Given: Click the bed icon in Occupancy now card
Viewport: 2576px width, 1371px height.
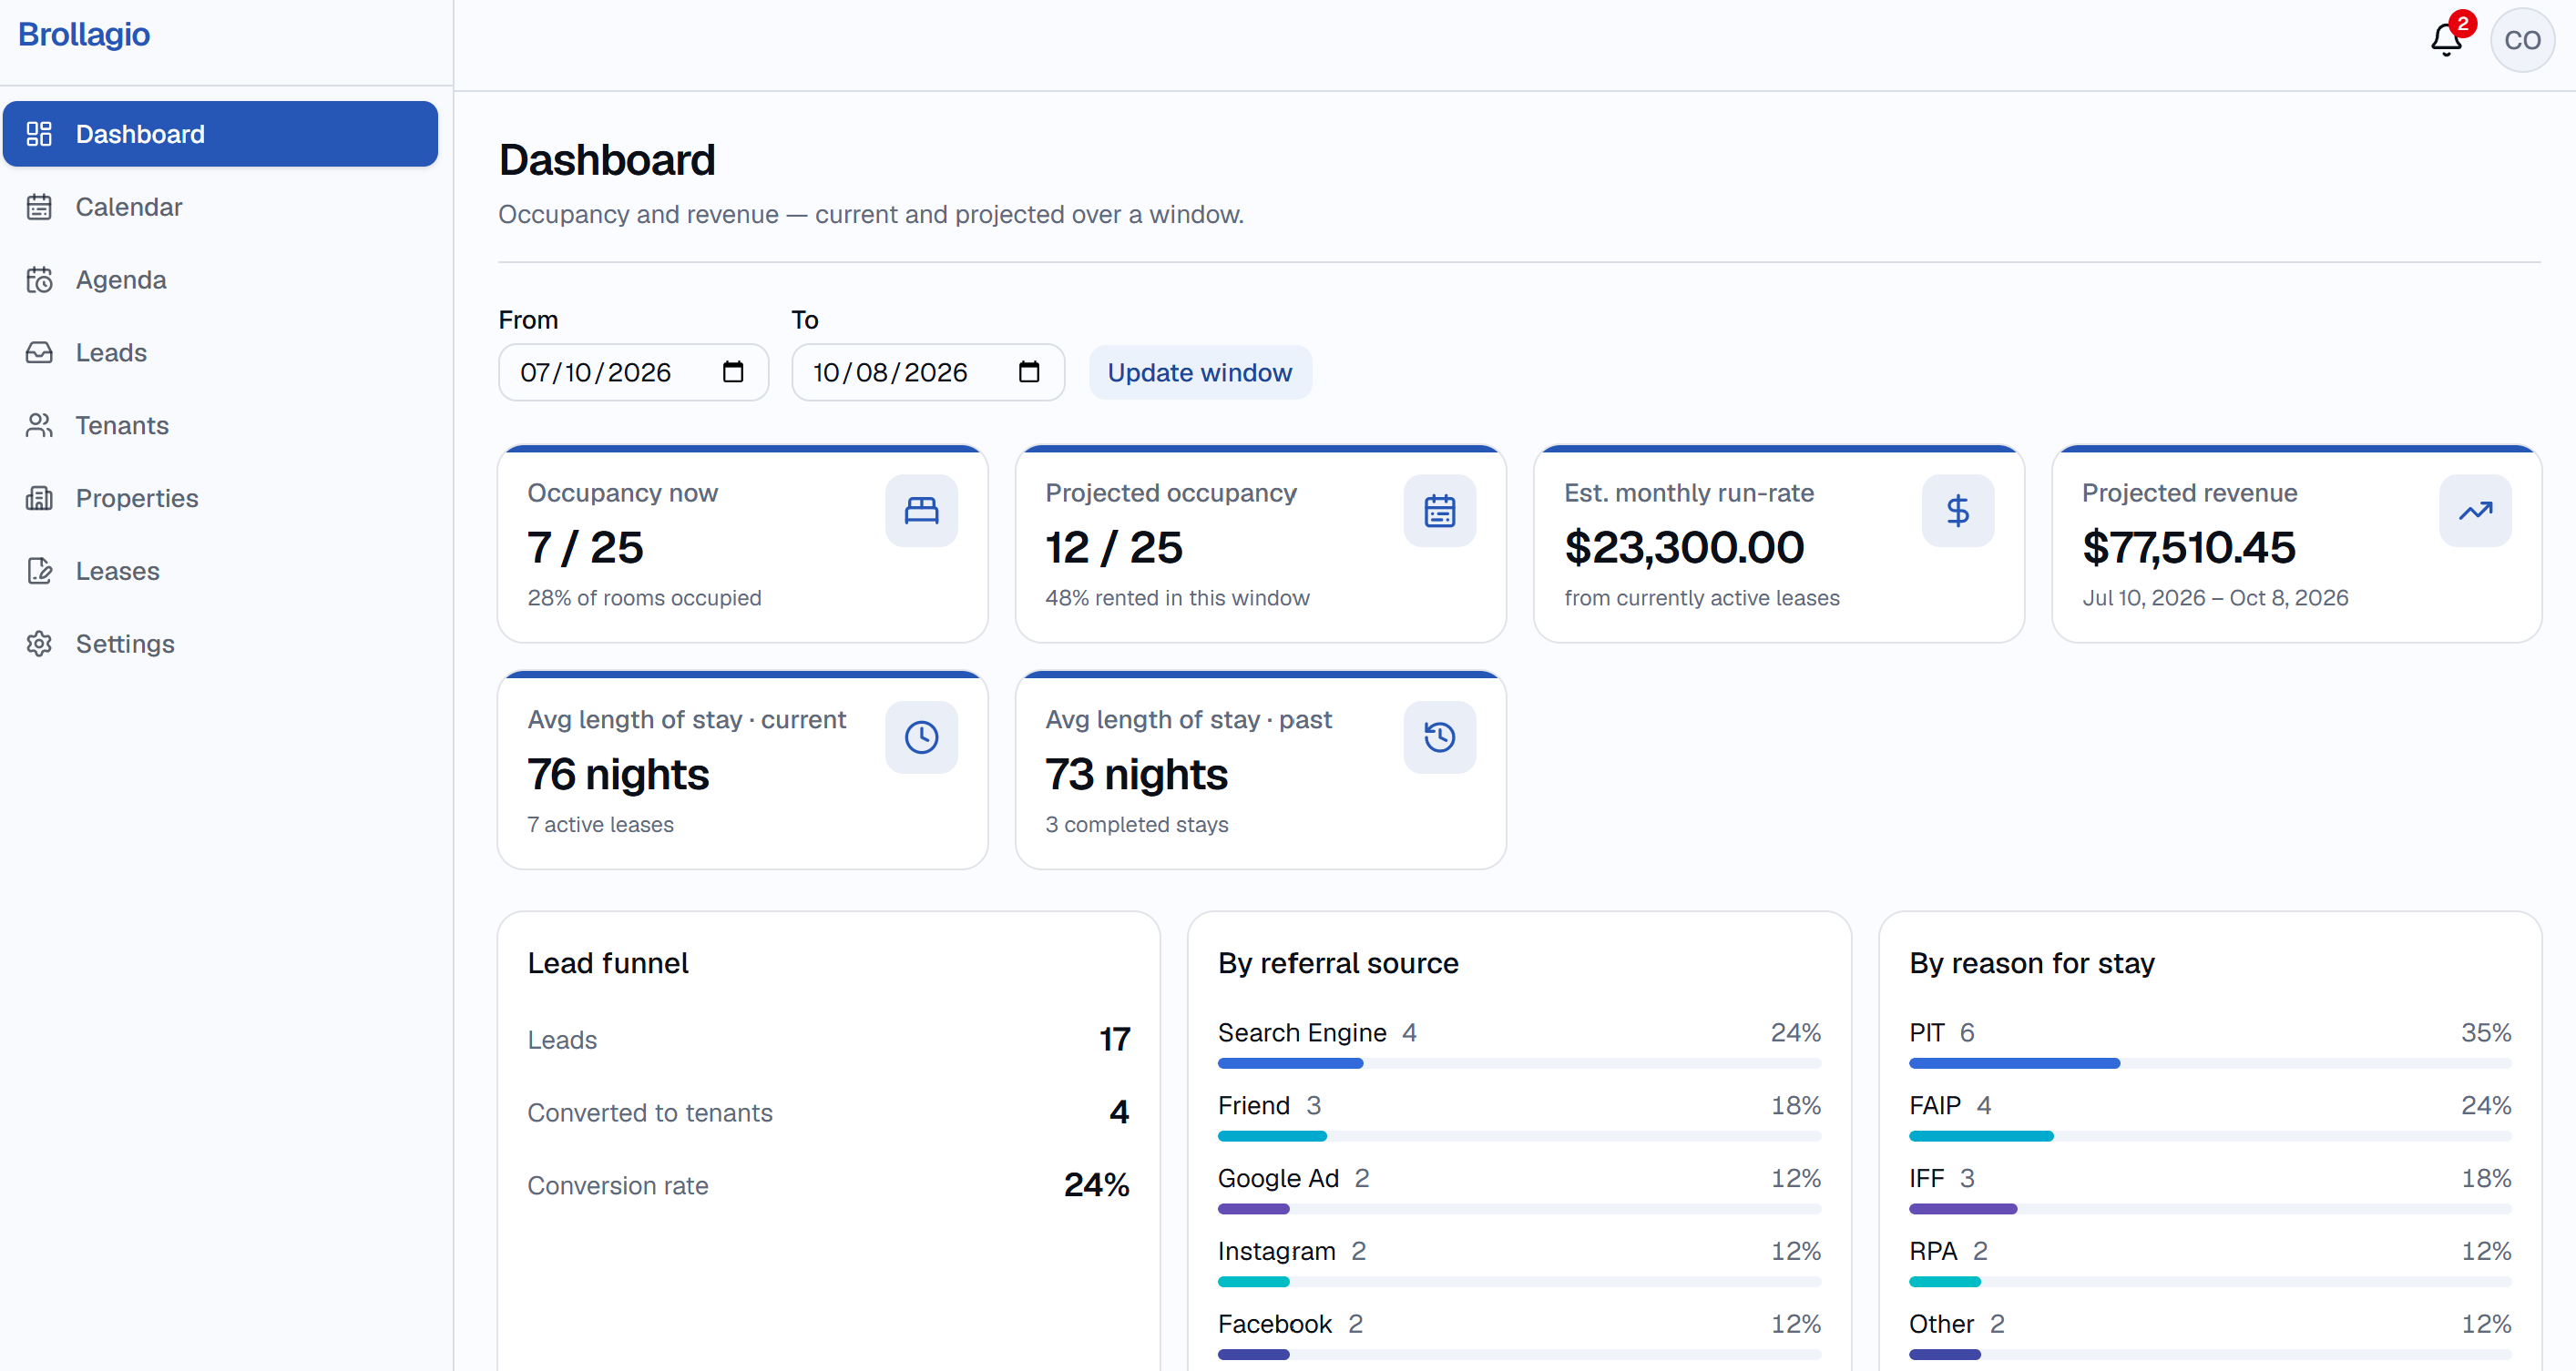Looking at the screenshot, I should coord(921,511).
